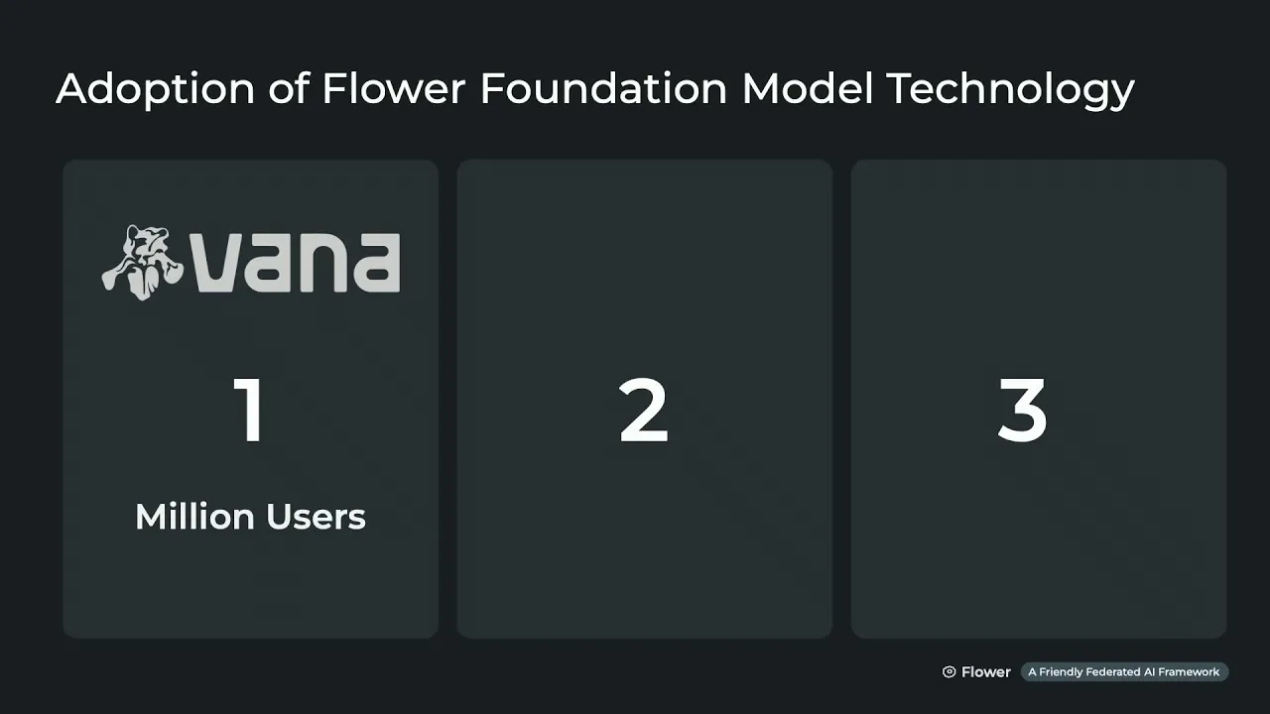Select the large number 1
The image size is (1270, 714).
[249, 410]
